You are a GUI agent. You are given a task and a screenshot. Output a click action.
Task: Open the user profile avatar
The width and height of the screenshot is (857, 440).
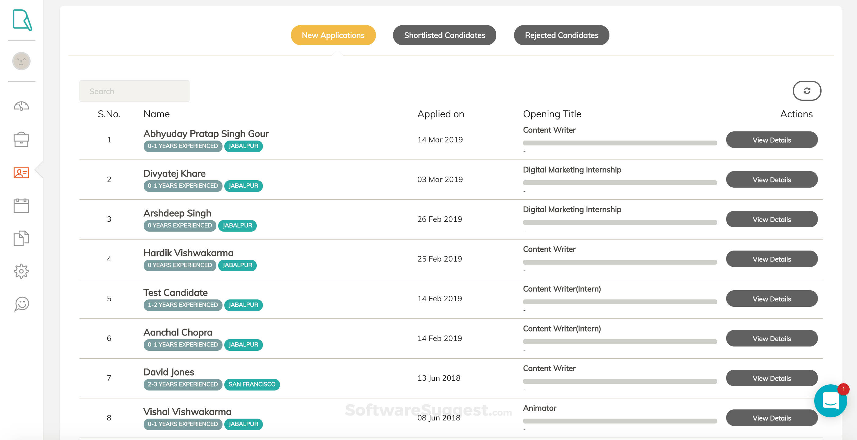[x=21, y=61]
